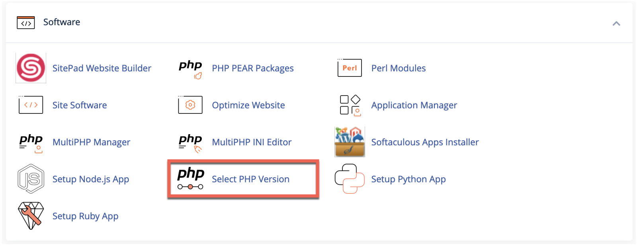
Task: Click the SitePad Website Builder icon
Action: (x=31, y=68)
